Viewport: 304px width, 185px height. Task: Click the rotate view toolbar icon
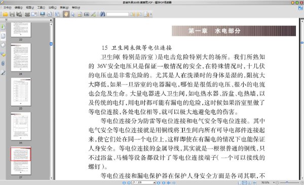coord(50,14)
